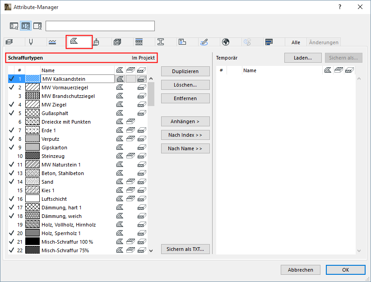Click the project list scrollbar thumb
Screen dimensions: 371x282
(x=151, y=94)
